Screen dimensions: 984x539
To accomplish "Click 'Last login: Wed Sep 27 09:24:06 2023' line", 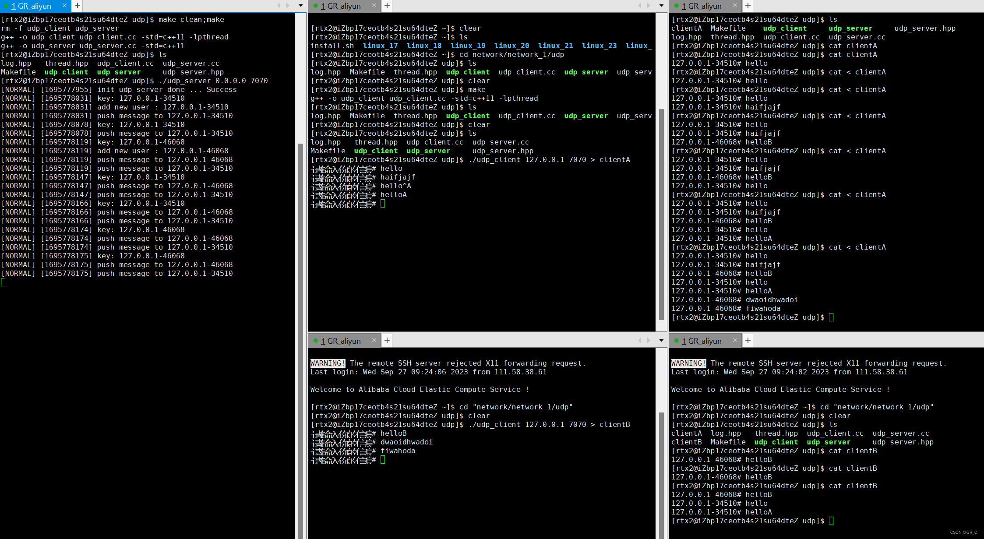I will (429, 372).
